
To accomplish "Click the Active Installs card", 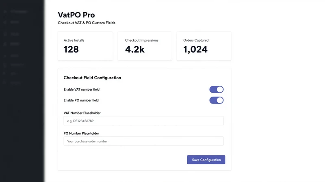I will 85,46.
